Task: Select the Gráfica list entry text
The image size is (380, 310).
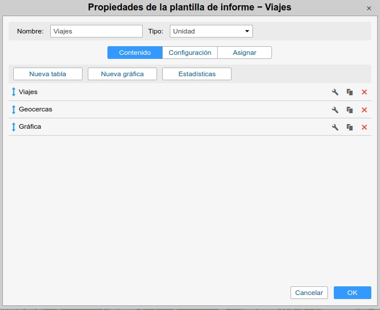Action: pos(30,126)
